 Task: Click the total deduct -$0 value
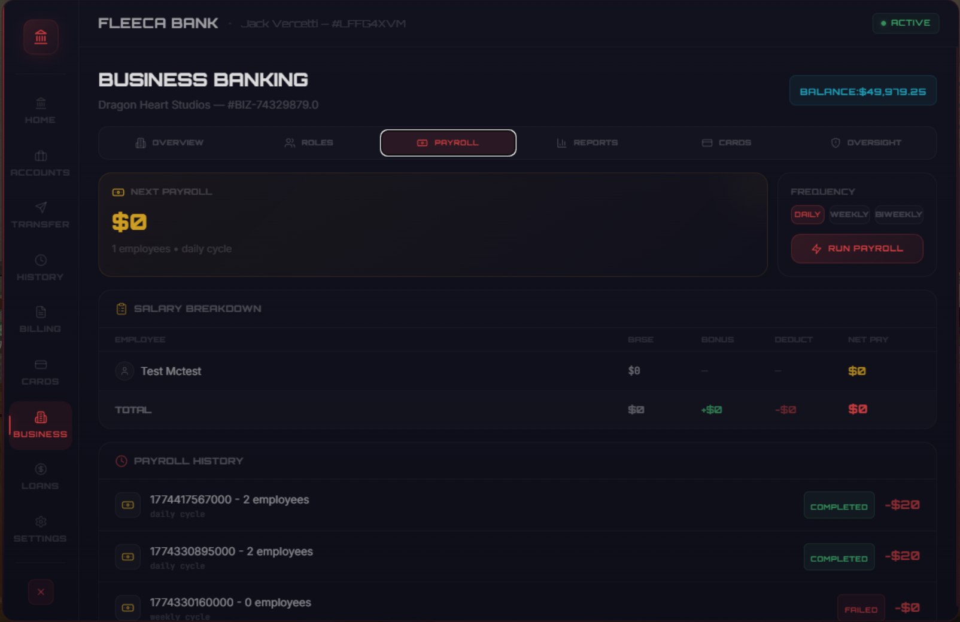786,410
